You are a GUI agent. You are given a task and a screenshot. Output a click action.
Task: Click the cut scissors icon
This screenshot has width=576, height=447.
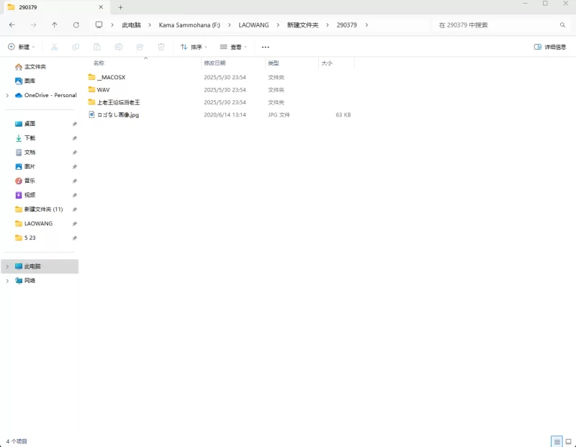click(x=55, y=47)
